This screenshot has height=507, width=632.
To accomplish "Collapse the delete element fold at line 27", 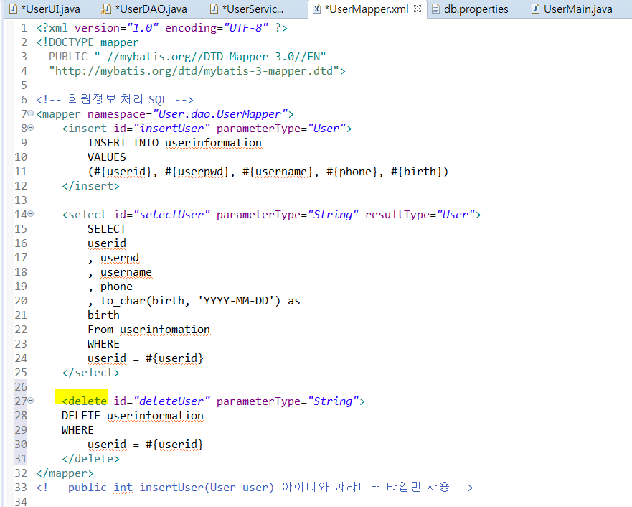I will click(31, 401).
